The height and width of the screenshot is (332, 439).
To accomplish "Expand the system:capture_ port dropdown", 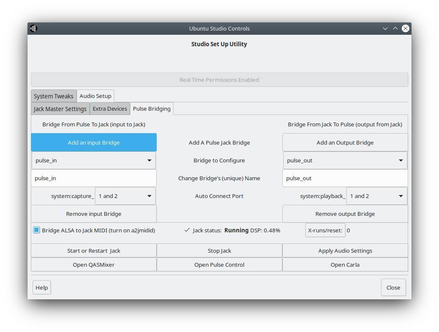I will tap(125, 196).
